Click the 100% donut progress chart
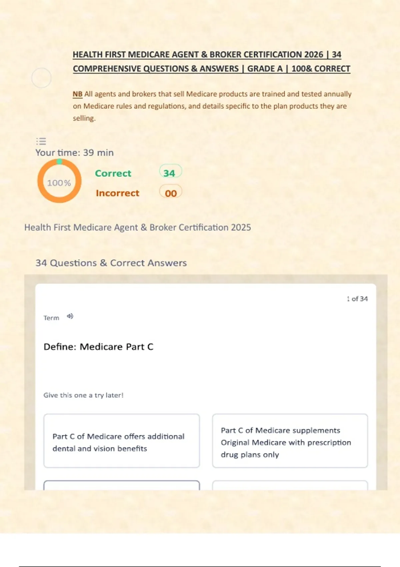 [x=59, y=181]
